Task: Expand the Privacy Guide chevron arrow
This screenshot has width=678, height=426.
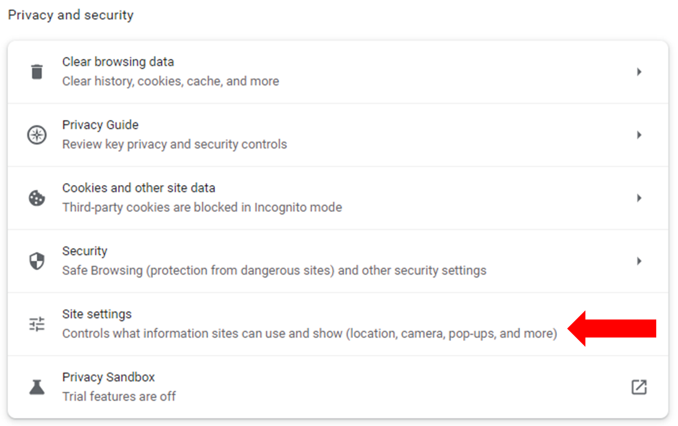Action: 639,135
